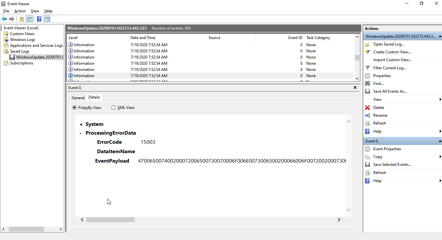Click the Find binoculars icon
Image resolution: width=442 pixels, height=240 pixels.
(367, 84)
